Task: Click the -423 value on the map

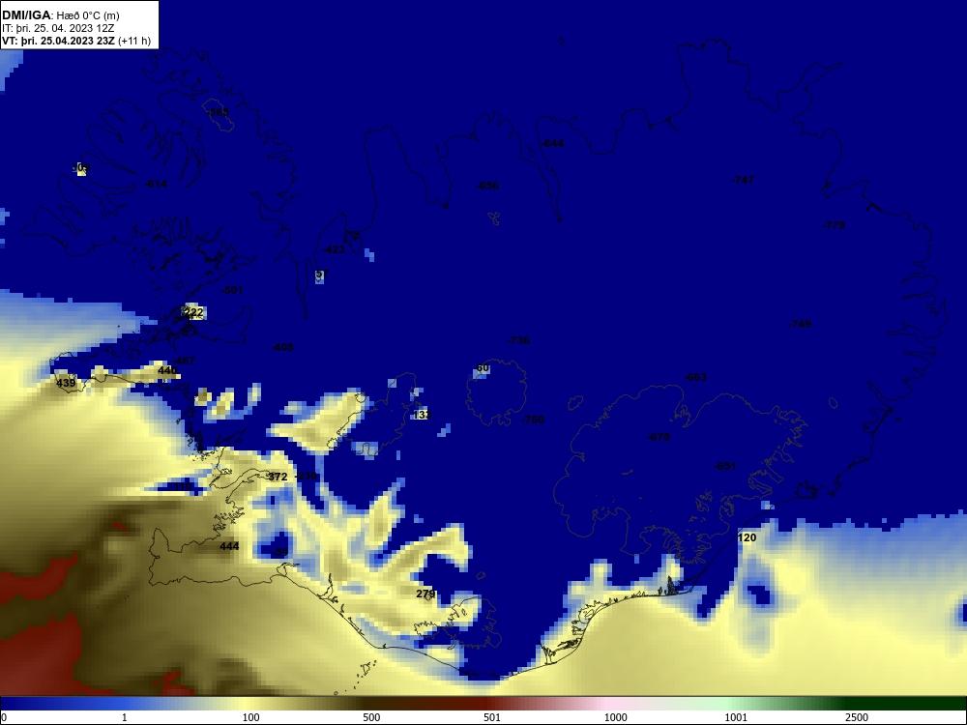Action: tap(335, 249)
